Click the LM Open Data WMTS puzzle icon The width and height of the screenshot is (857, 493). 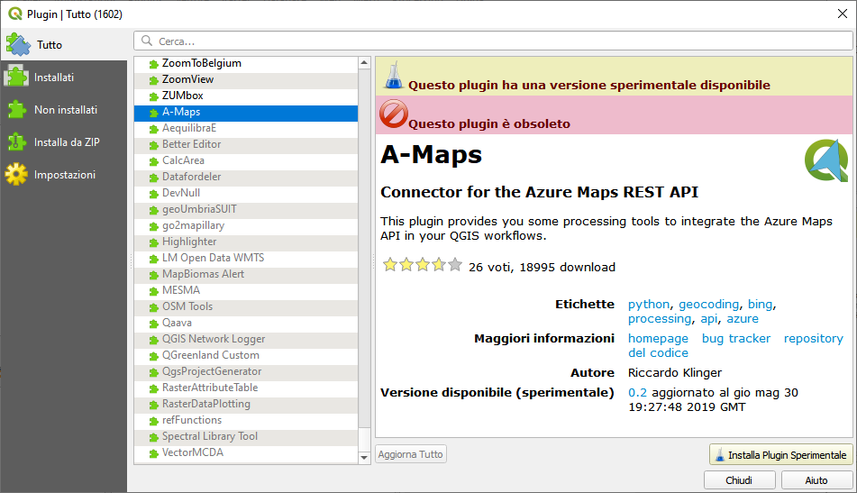point(154,259)
